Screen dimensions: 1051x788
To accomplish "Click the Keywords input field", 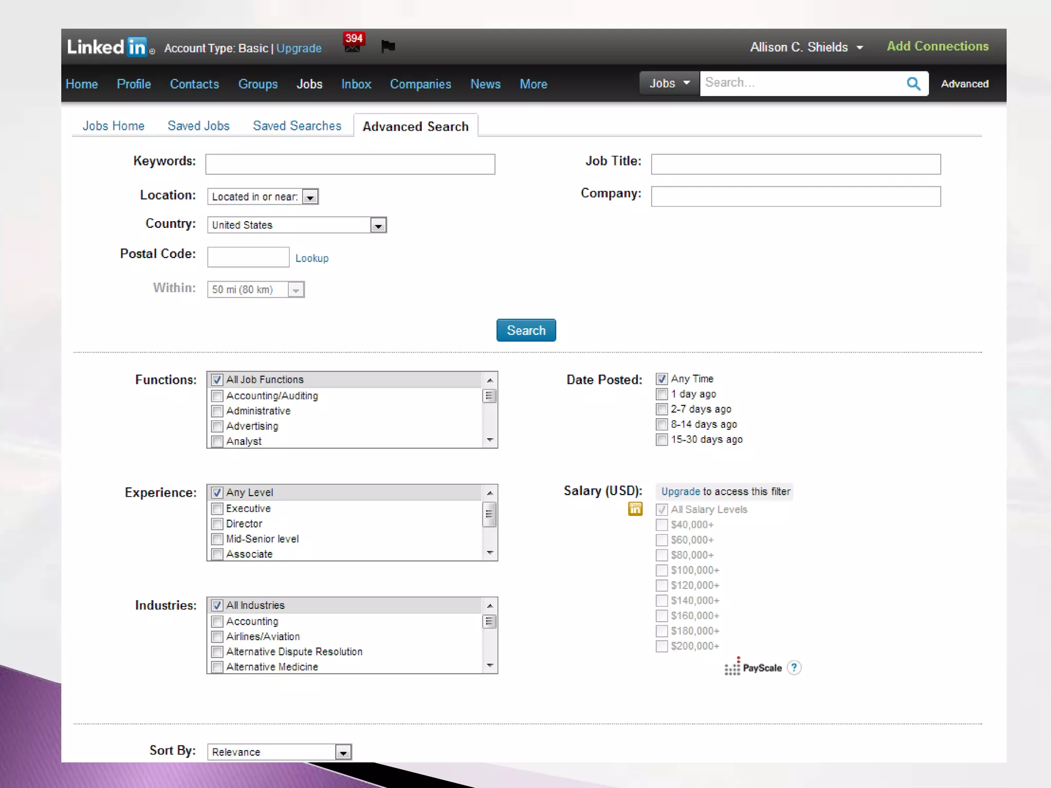I will point(350,164).
